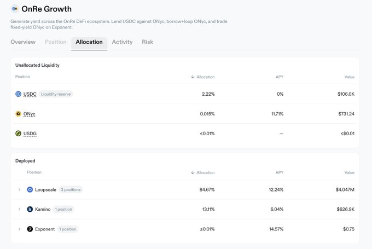Screen dimensions: 372x249
Task: Click the Position header in Deployed table
Action: tap(34, 172)
